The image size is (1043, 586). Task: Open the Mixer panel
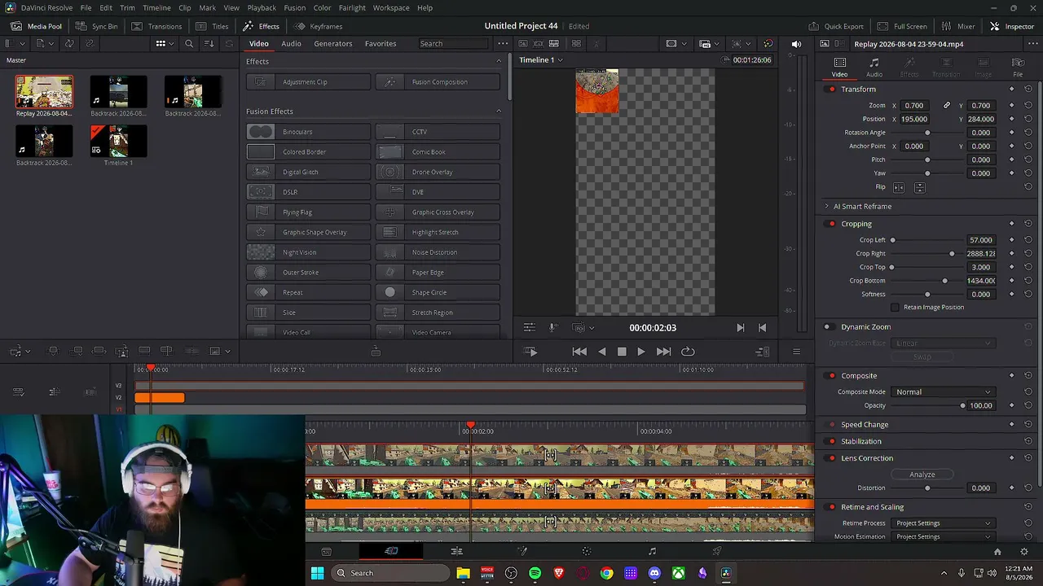pos(958,26)
